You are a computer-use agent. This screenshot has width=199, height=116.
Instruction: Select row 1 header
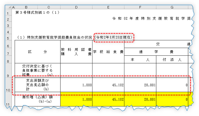(x=8, y=12)
